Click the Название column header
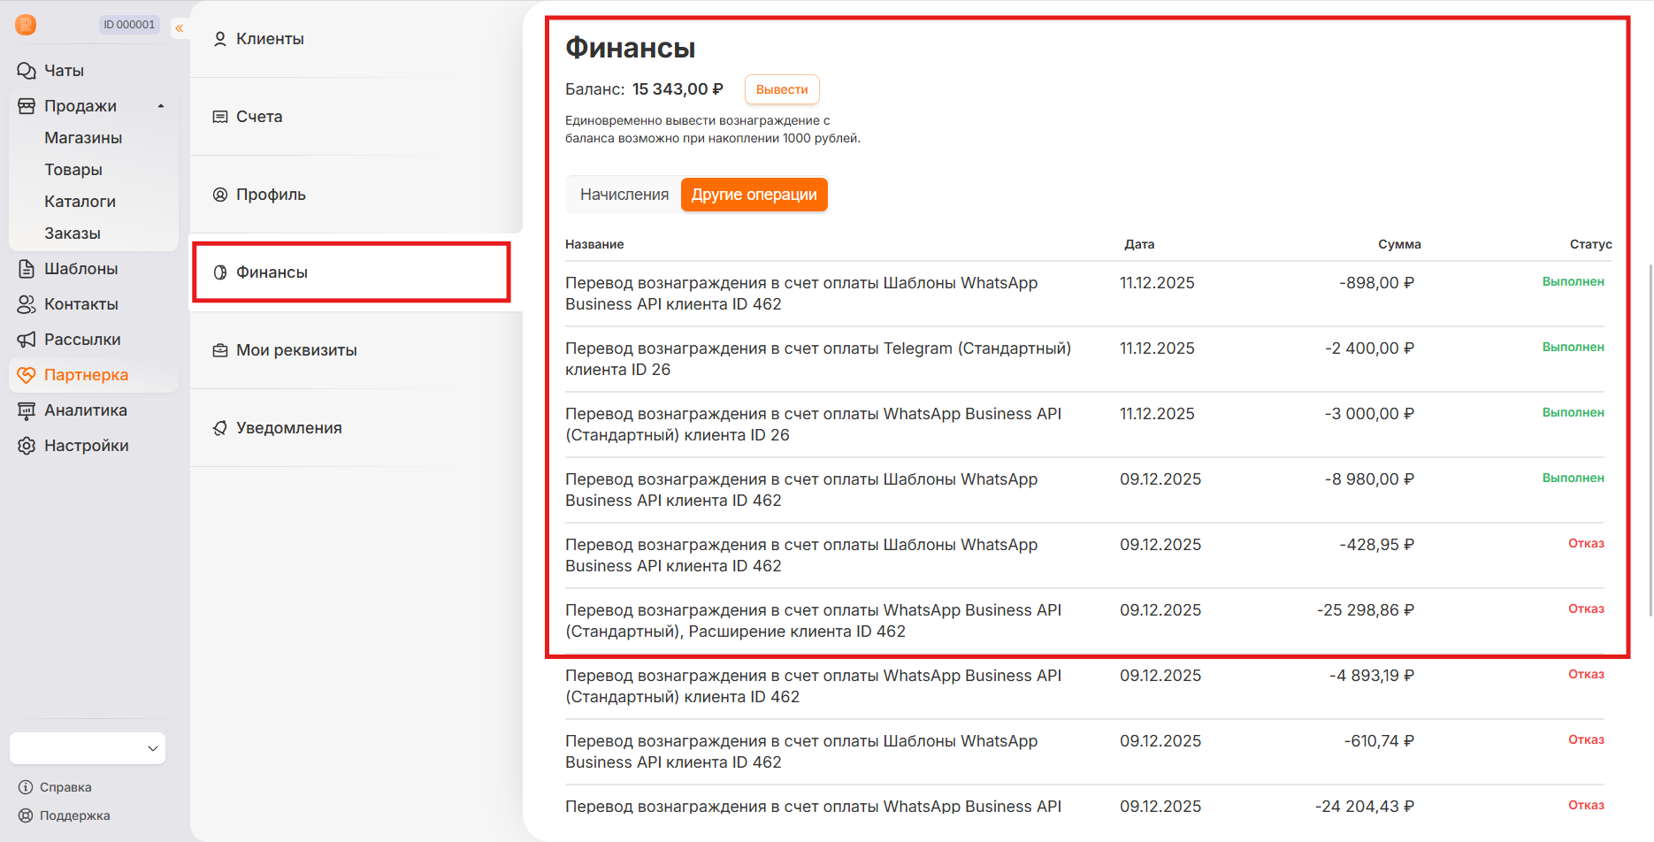This screenshot has height=842, width=1654. click(x=594, y=244)
